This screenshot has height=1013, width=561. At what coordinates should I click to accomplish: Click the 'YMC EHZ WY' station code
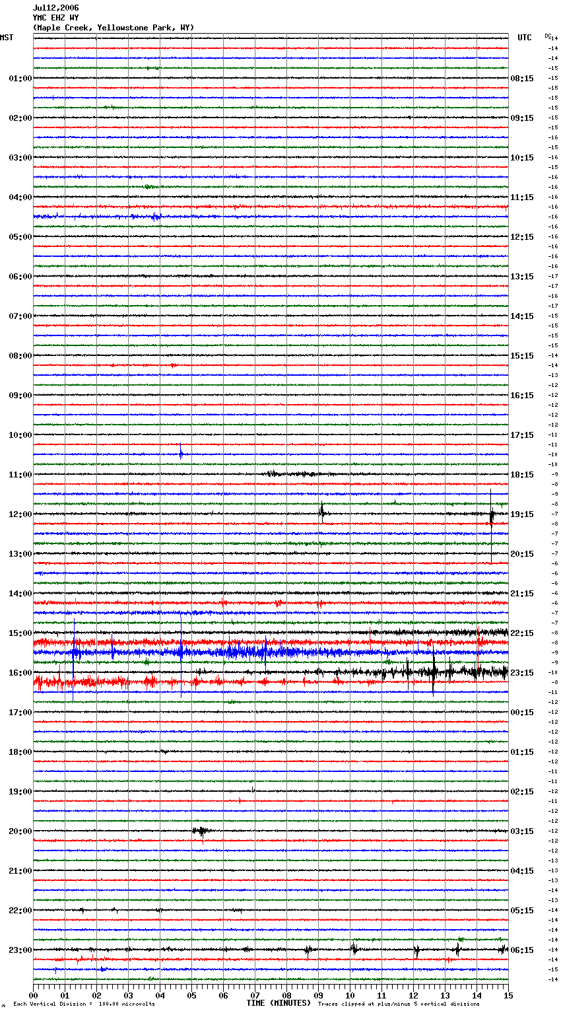pyautogui.click(x=55, y=18)
